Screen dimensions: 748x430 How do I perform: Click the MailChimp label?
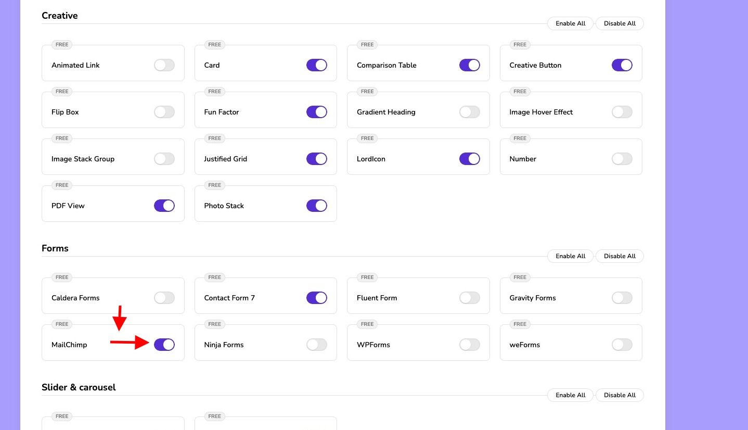tap(69, 345)
